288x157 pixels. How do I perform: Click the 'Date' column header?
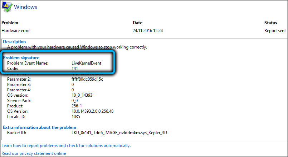[x=137, y=23]
